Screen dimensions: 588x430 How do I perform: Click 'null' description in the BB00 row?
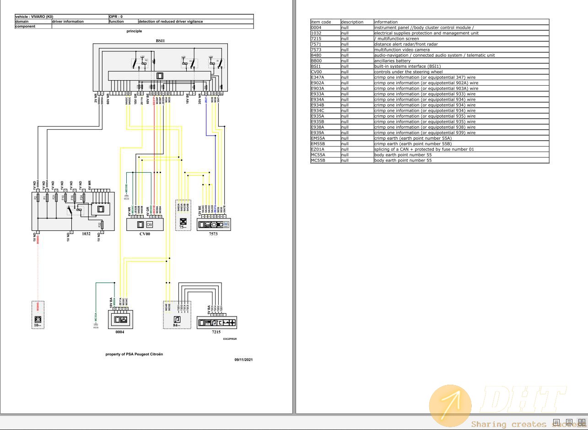[357, 60]
